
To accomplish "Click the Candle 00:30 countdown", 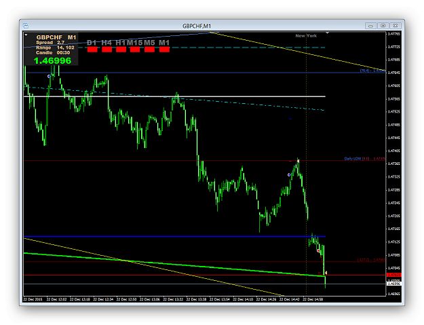I will pos(53,53).
